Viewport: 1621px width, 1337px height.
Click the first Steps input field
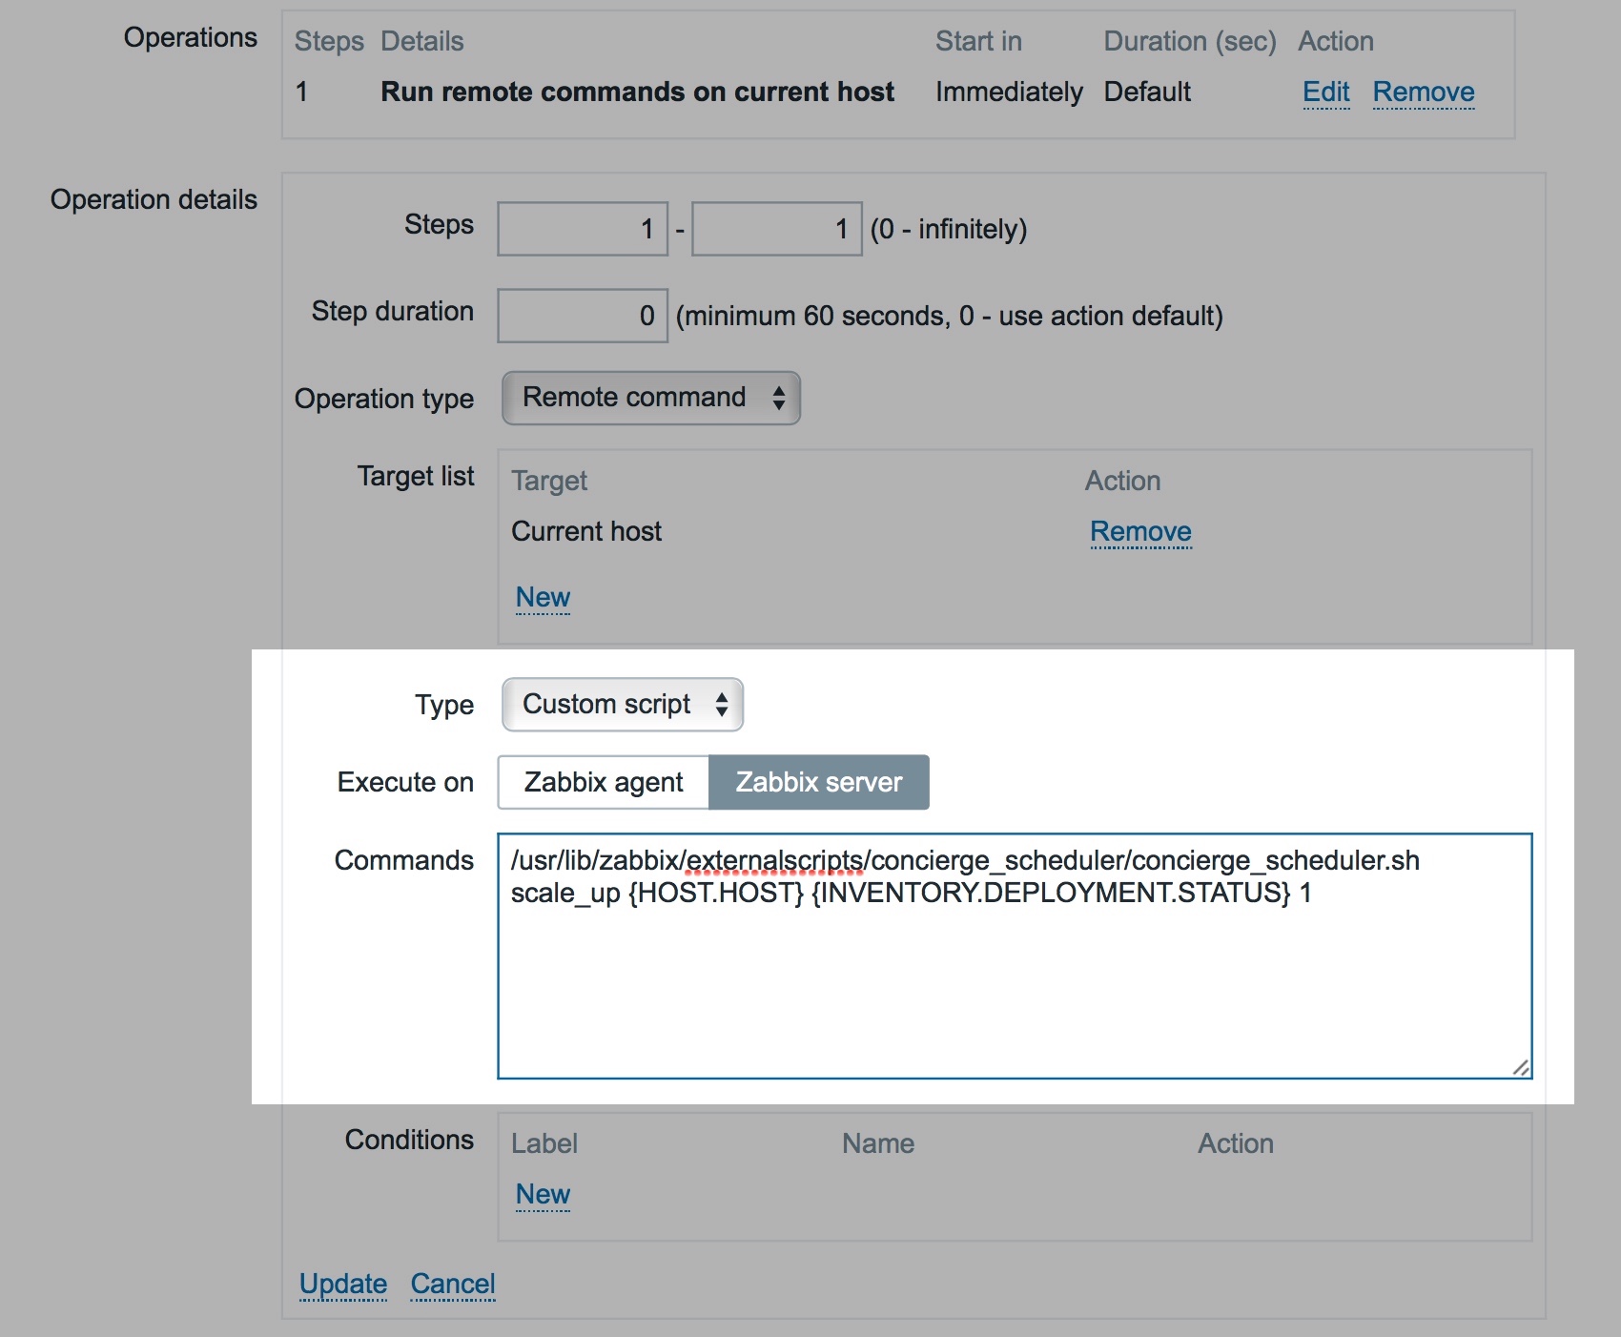[583, 229]
